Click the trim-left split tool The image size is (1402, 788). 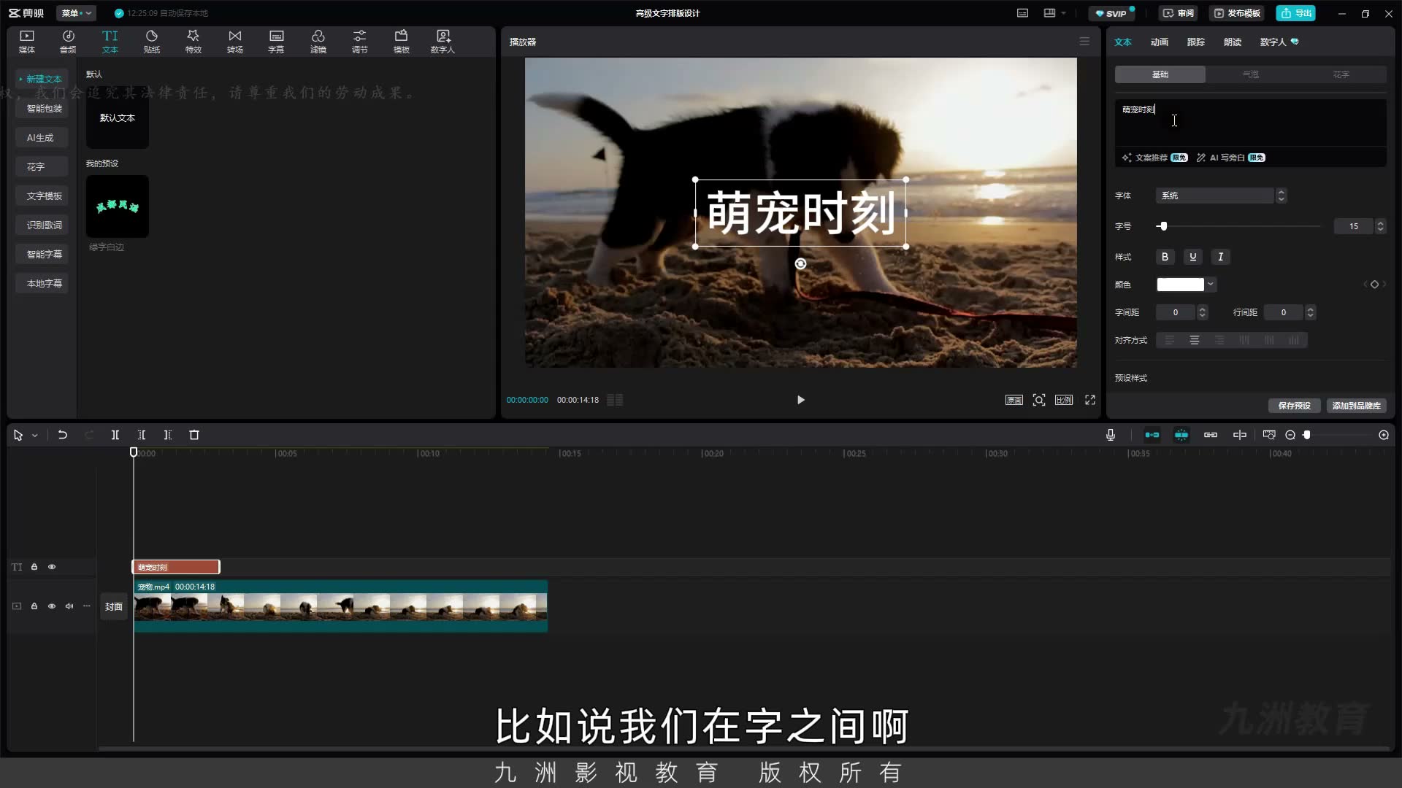pyautogui.click(x=142, y=435)
